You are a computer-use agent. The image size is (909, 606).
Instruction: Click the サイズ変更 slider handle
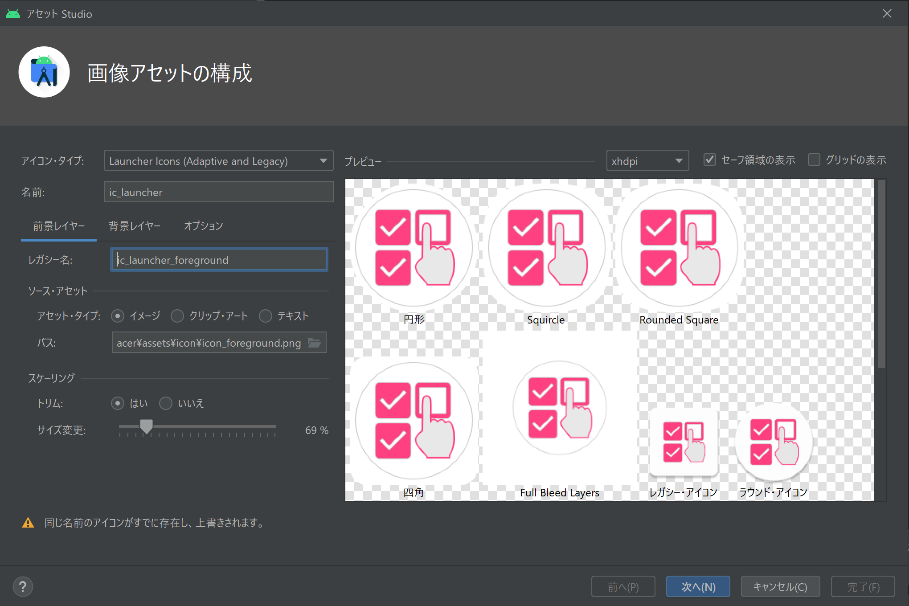(x=146, y=426)
